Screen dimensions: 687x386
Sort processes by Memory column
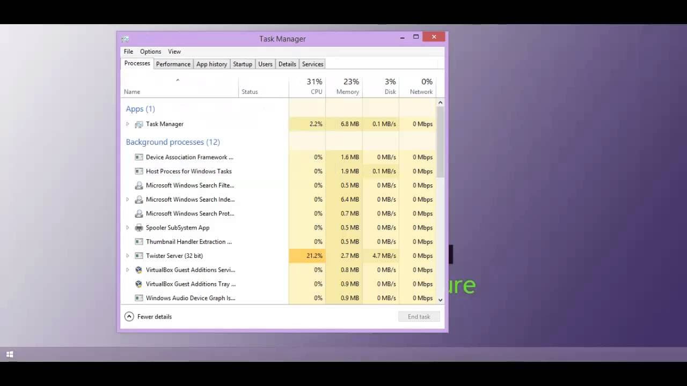(344, 87)
